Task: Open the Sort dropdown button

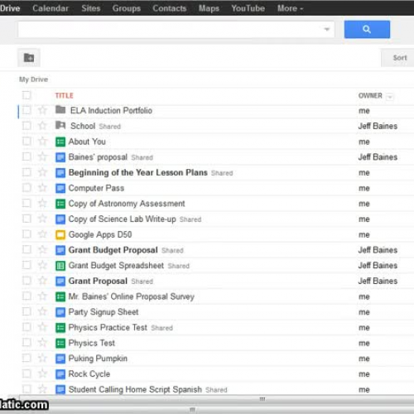Action: [x=397, y=58]
